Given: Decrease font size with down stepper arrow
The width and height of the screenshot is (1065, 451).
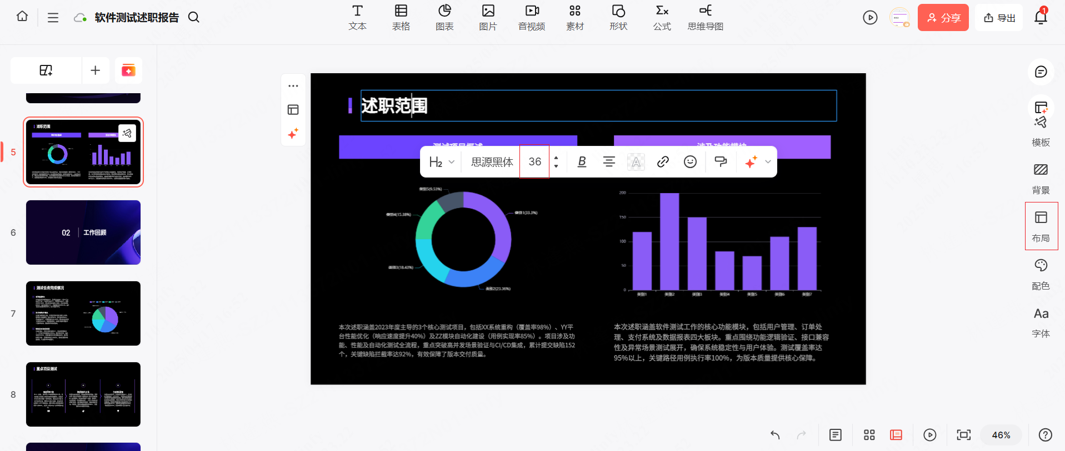Looking at the screenshot, I should pyautogui.click(x=556, y=166).
